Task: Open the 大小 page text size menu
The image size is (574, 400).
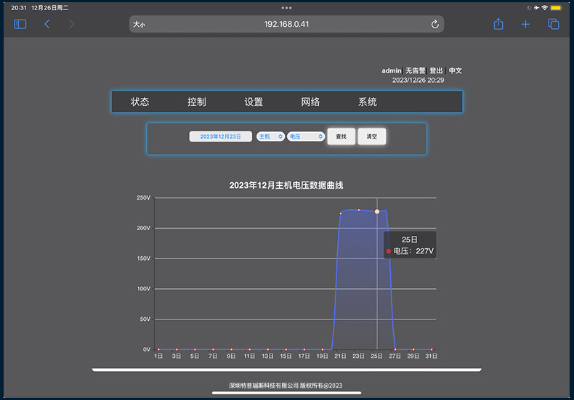Action: pyautogui.click(x=140, y=24)
